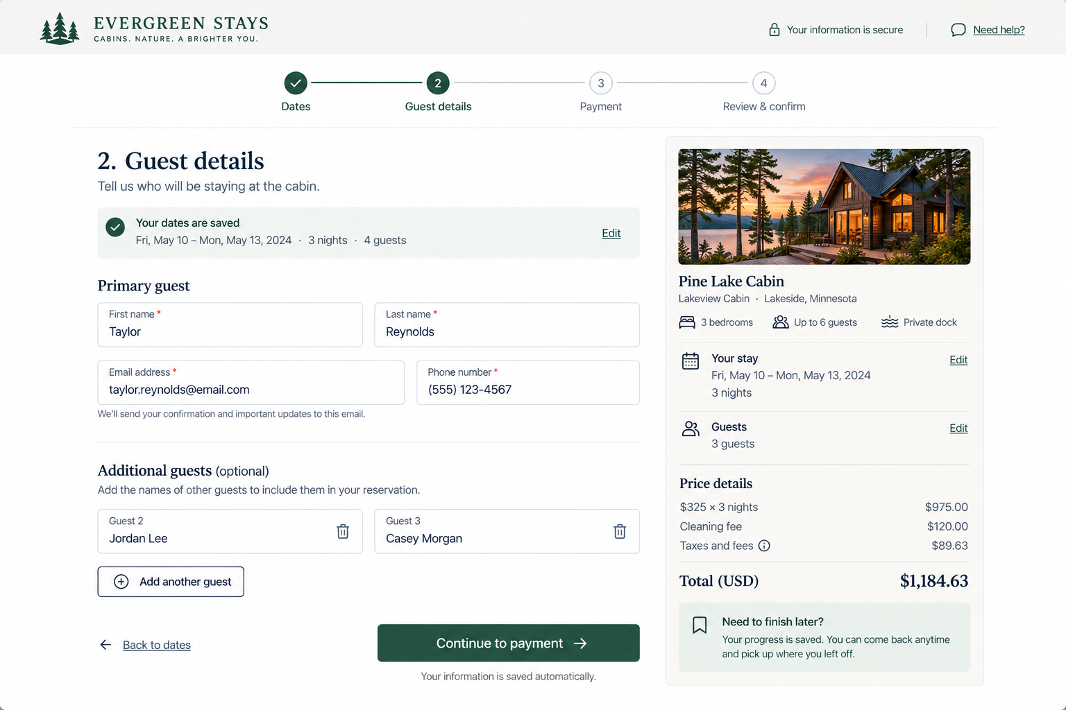Open the Pine Lake Cabin photo
The image size is (1066, 710).
(x=824, y=207)
